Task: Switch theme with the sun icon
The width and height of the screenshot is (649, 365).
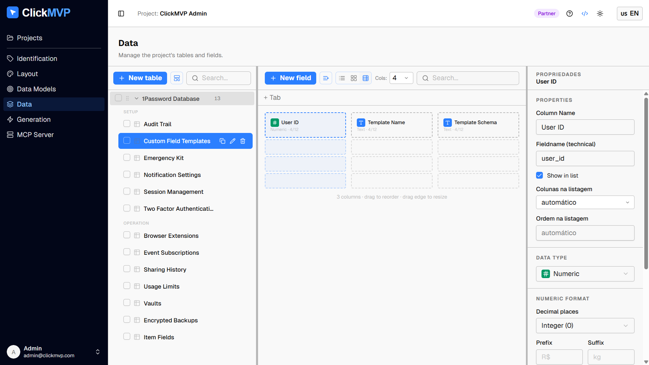Action: tap(600, 14)
